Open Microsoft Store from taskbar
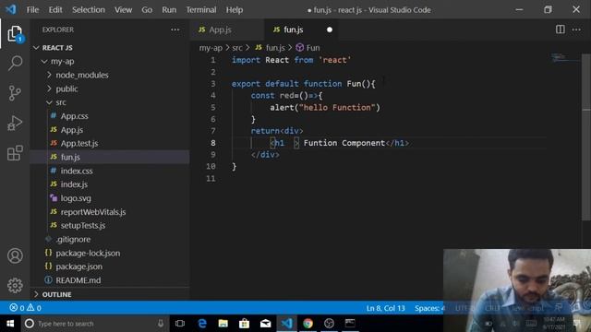The image size is (591, 332). click(244, 324)
